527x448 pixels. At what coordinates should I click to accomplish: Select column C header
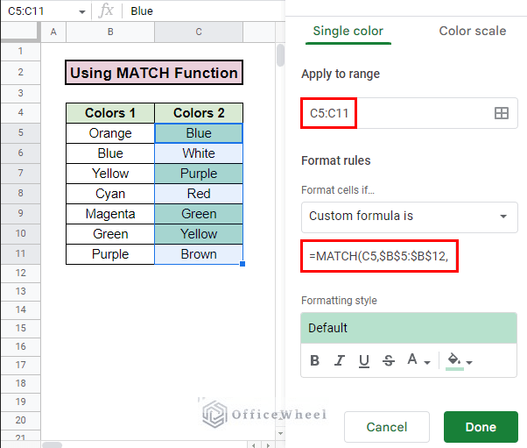coord(199,32)
